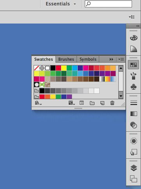Switch to the Symbols tab
This screenshot has height=189, width=141.
tap(88, 59)
